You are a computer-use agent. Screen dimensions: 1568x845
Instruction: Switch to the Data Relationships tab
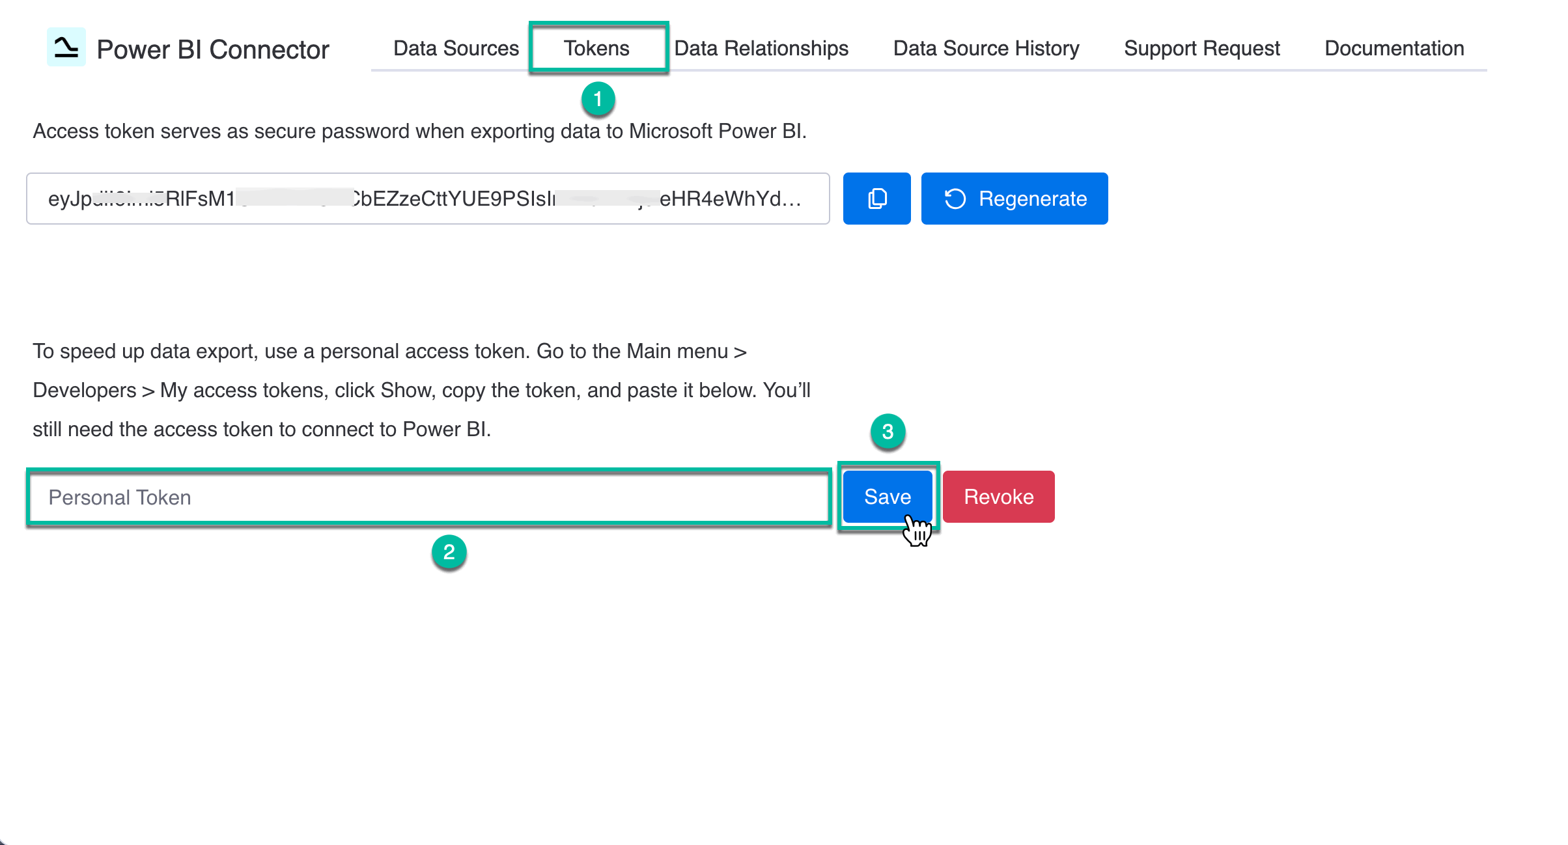[x=761, y=48]
